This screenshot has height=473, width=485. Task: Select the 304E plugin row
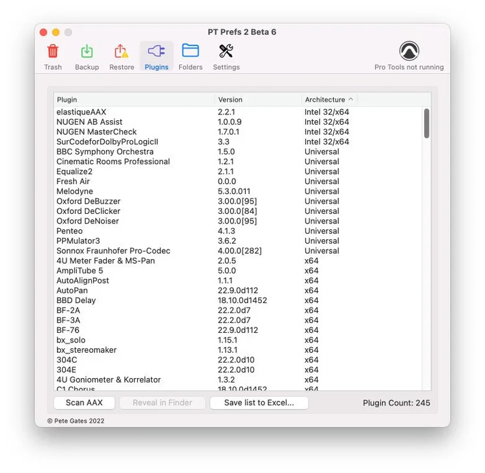237,370
